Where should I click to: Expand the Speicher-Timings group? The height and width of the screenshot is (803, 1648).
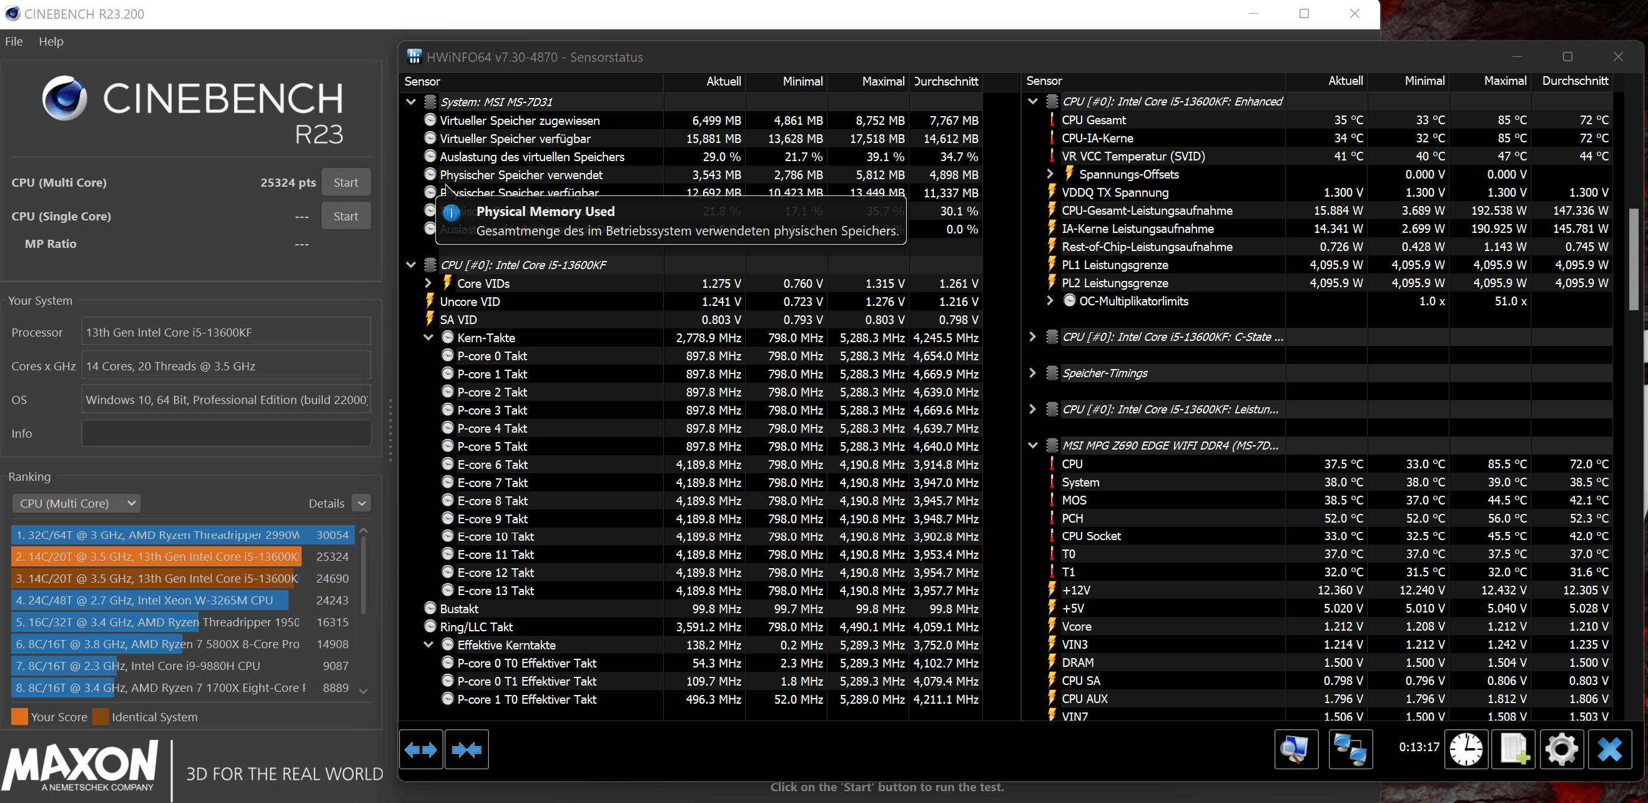(1032, 372)
